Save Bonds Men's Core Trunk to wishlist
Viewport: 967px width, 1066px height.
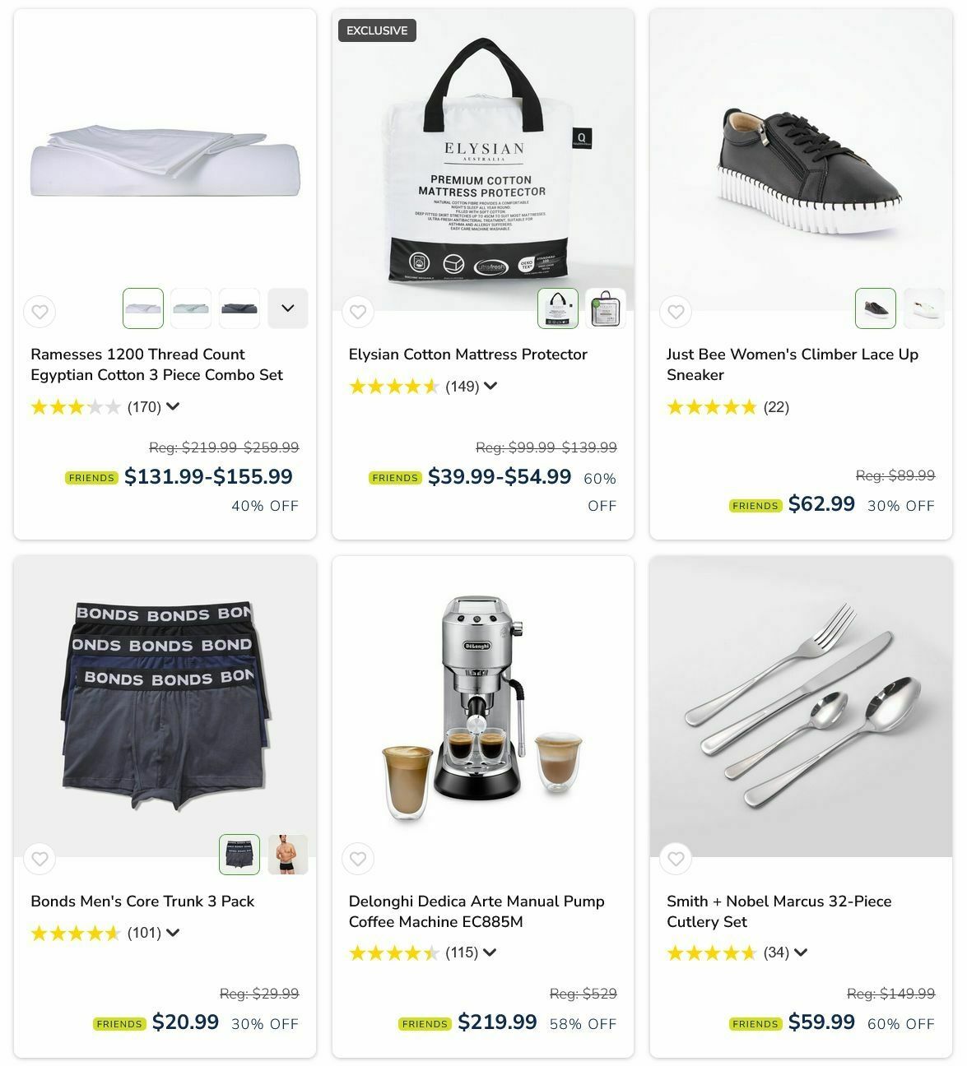[x=40, y=859]
